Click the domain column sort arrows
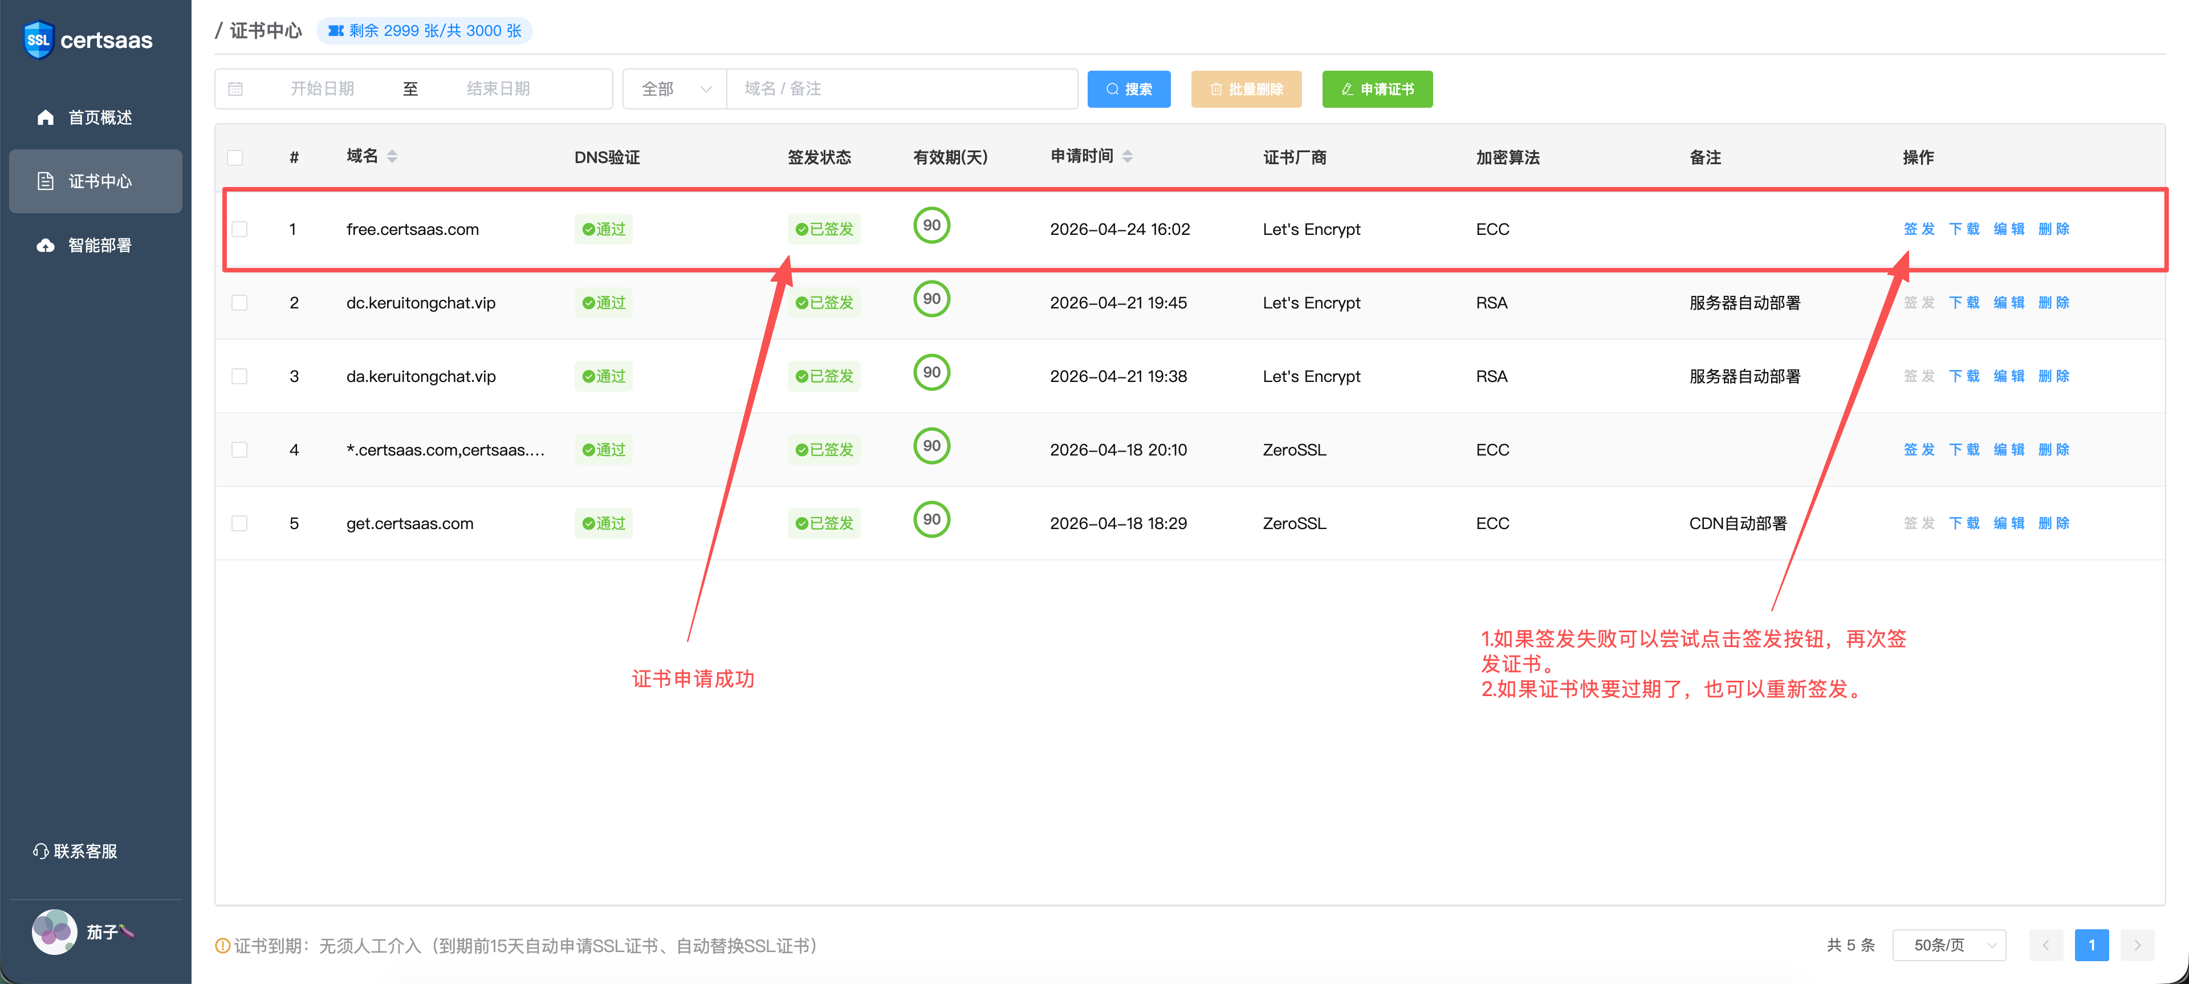 coord(392,156)
